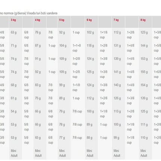Select the 8 kg column header
Image resolution: width=161 pixels, height=161 pixels.
pos(143,20)
